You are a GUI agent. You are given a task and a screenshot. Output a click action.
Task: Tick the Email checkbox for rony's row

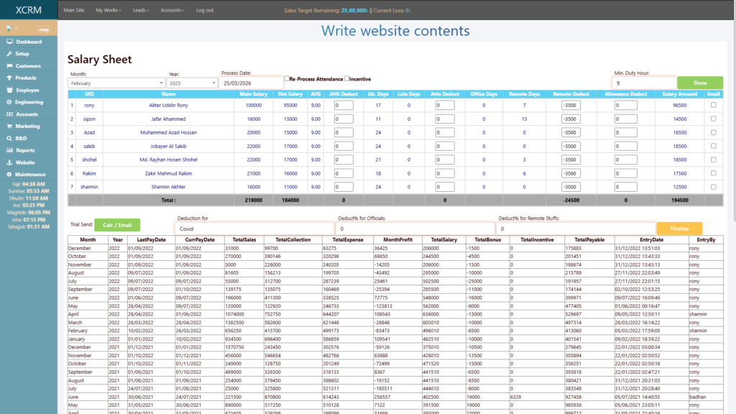(712, 104)
